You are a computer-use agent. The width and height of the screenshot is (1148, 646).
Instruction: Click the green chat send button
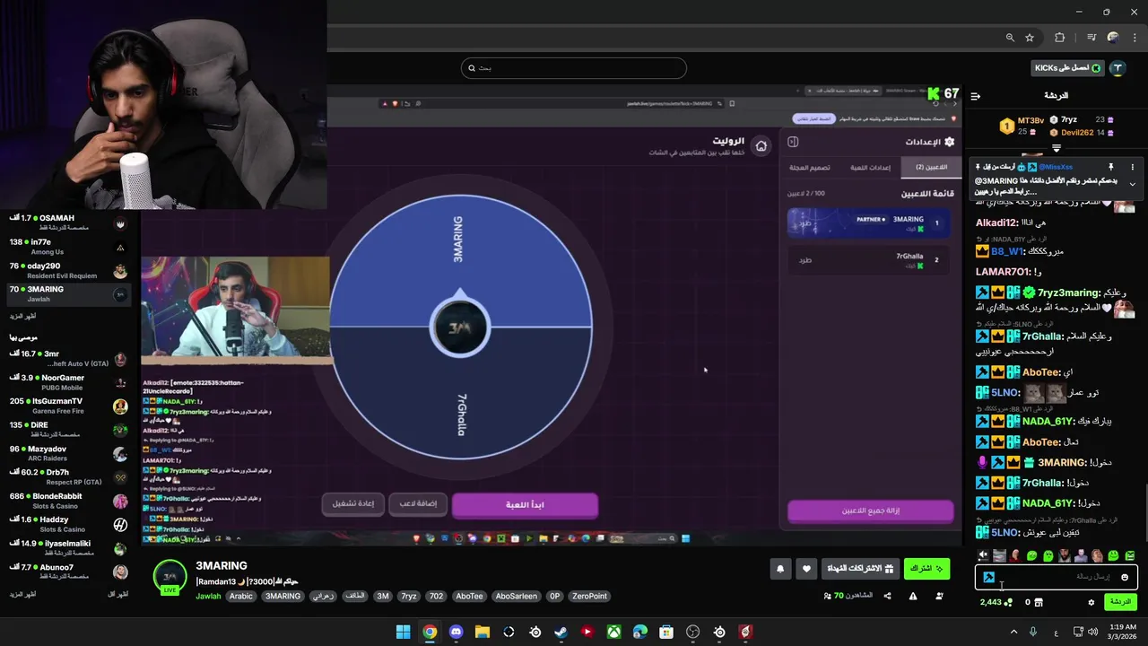pos(1120,602)
